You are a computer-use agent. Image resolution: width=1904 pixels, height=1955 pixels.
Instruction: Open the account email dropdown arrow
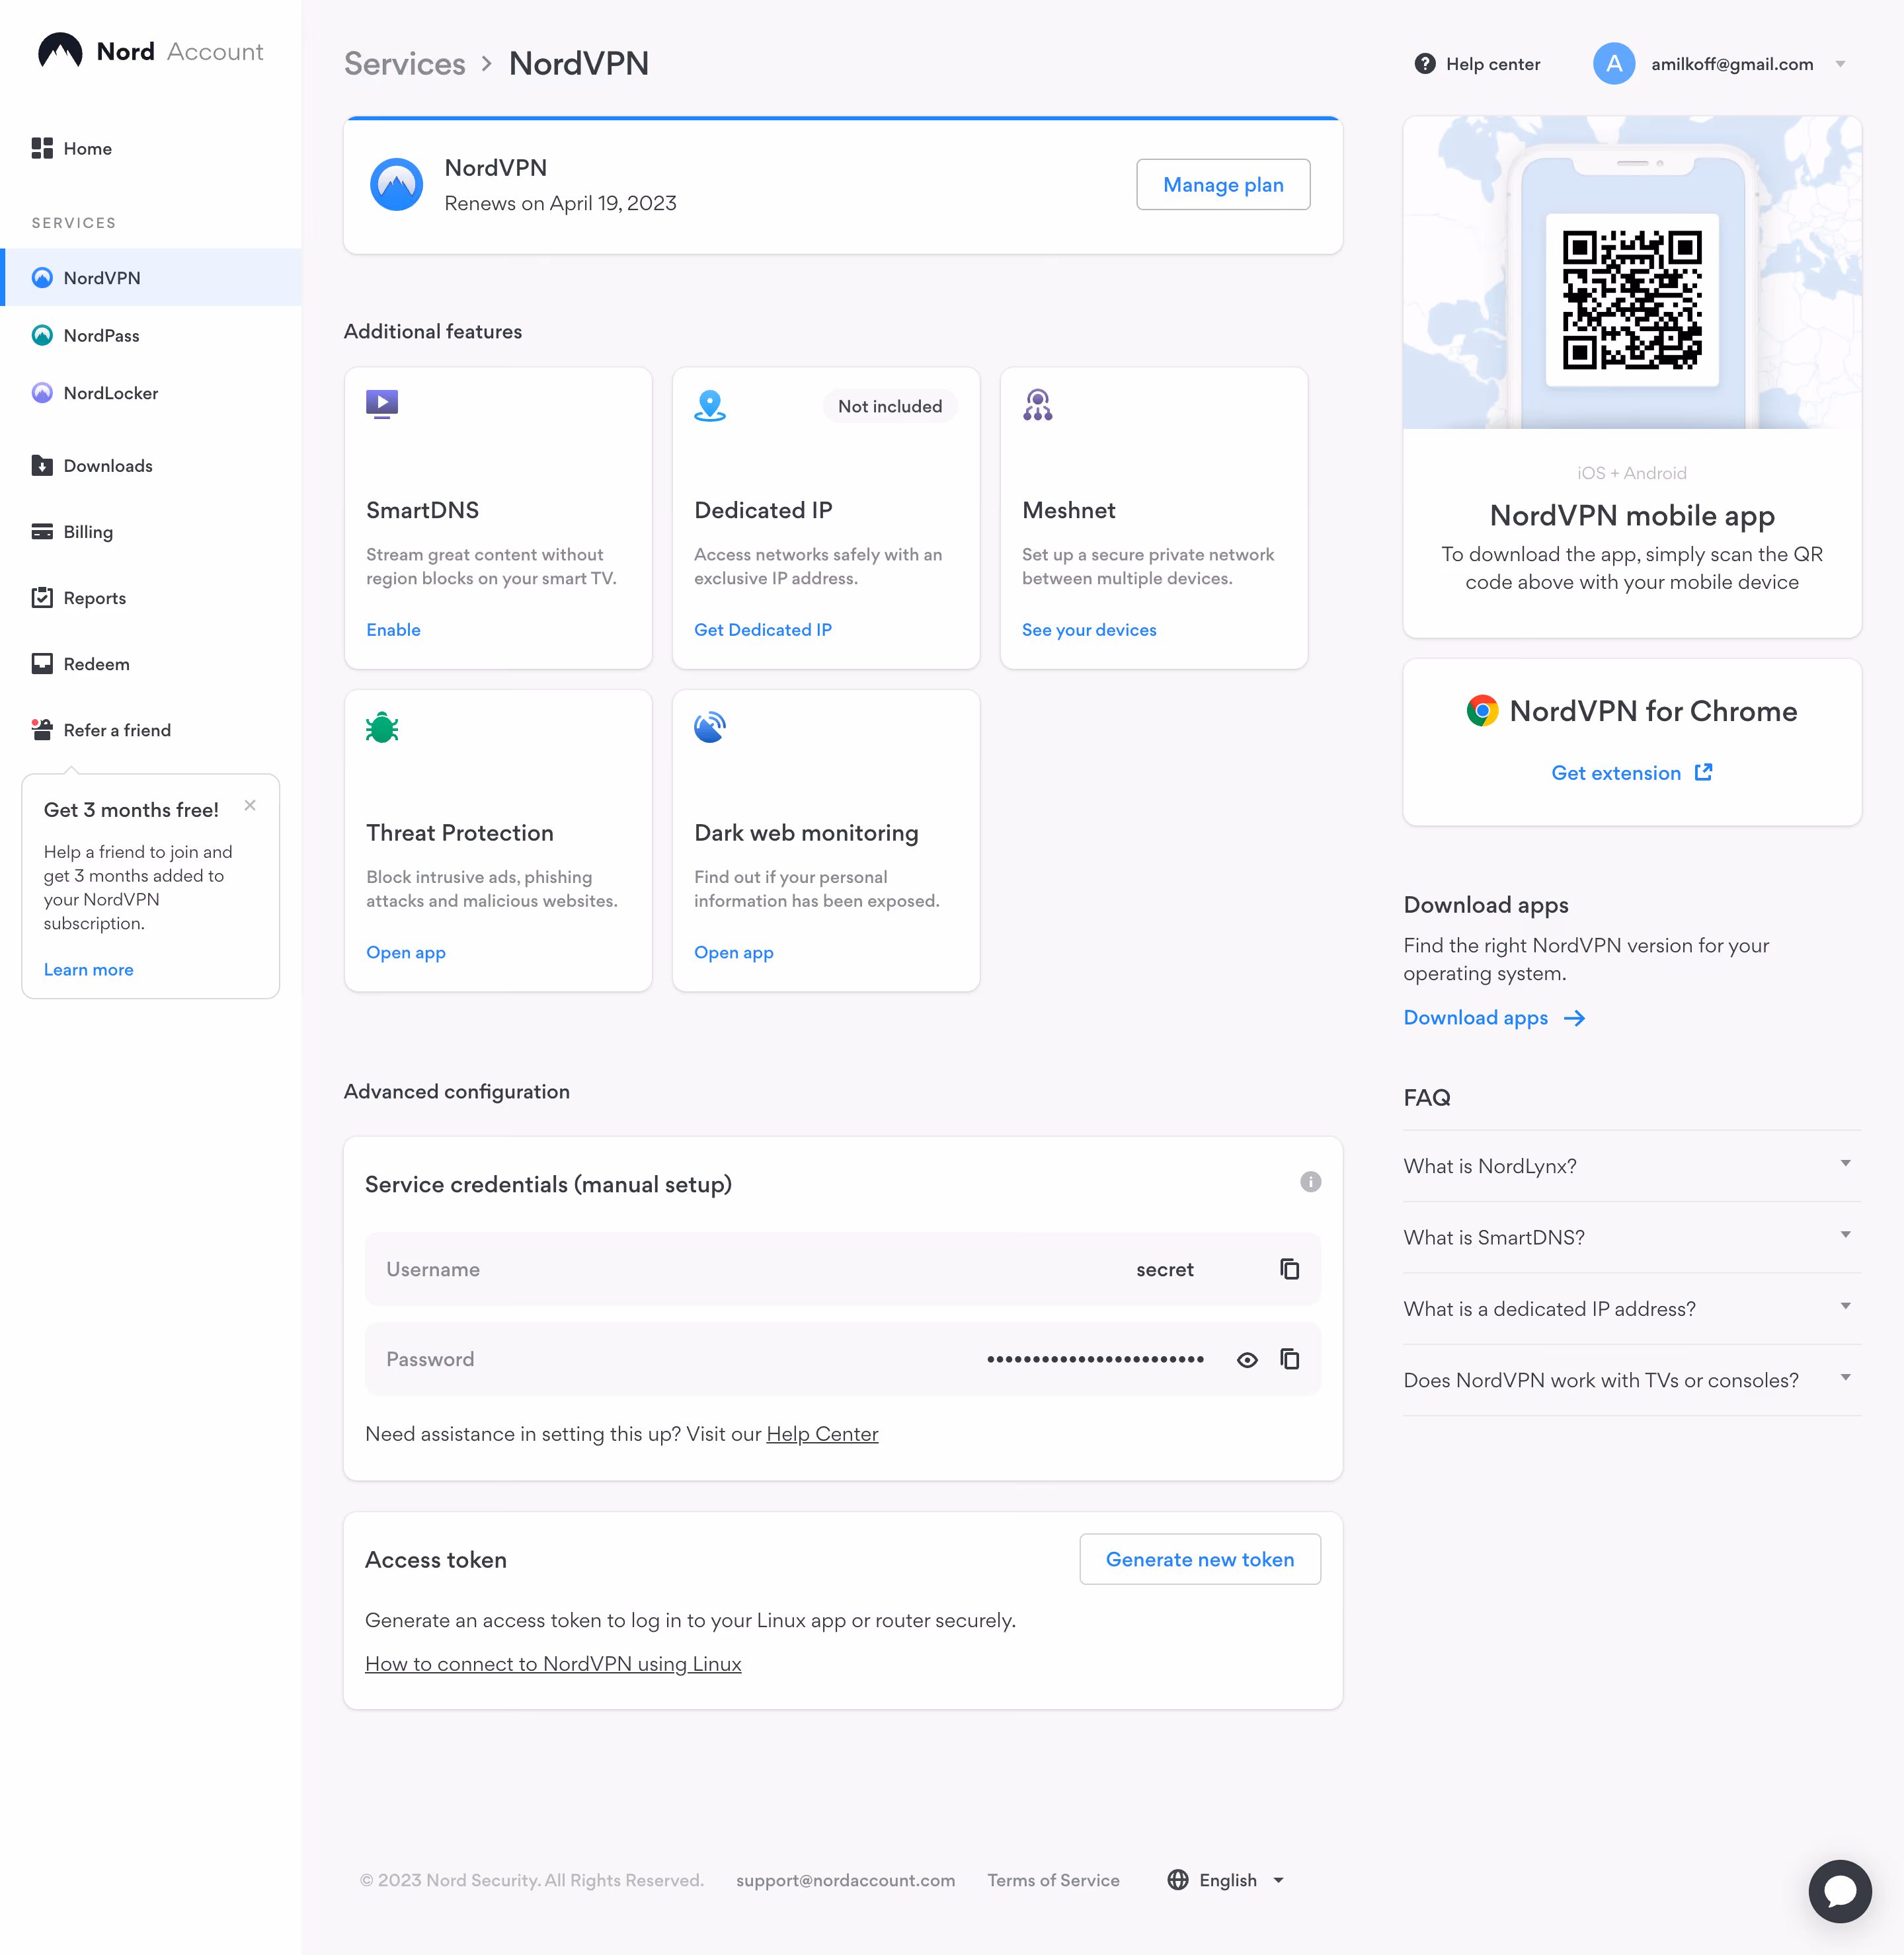click(1840, 64)
